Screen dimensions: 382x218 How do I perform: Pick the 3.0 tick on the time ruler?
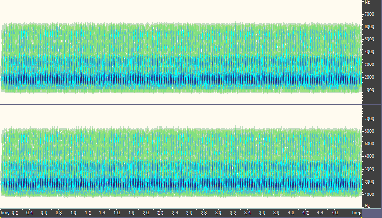click(x=218, y=213)
